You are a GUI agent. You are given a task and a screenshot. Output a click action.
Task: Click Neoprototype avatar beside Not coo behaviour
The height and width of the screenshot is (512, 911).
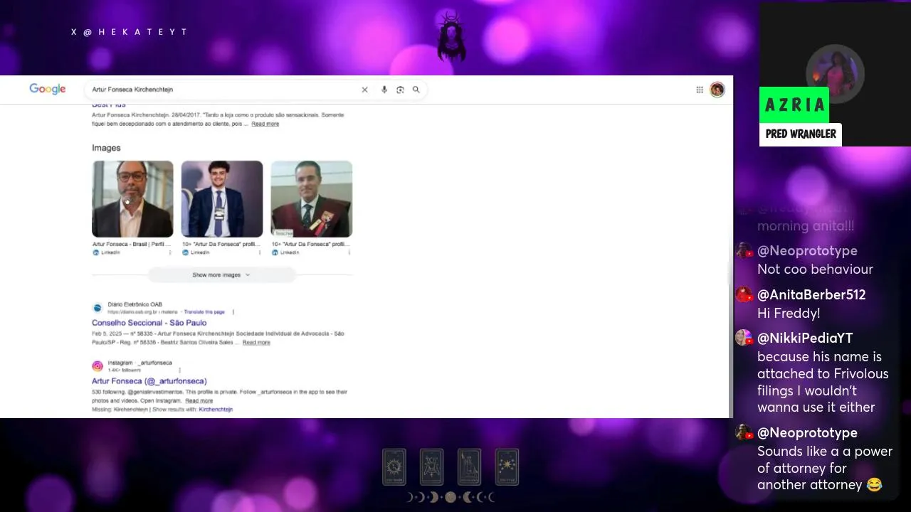[744, 251]
